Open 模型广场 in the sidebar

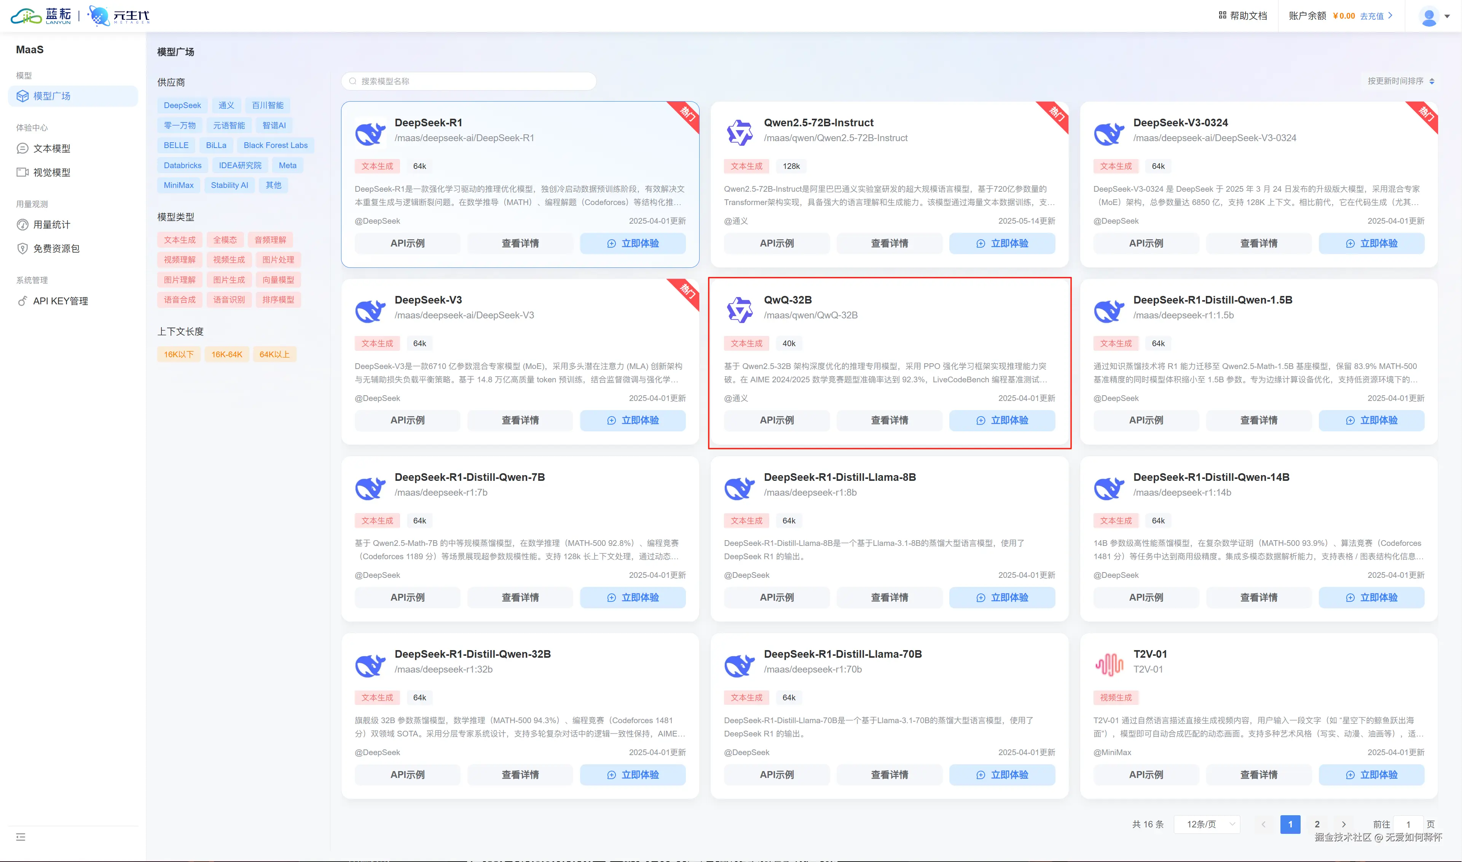[x=73, y=96]
